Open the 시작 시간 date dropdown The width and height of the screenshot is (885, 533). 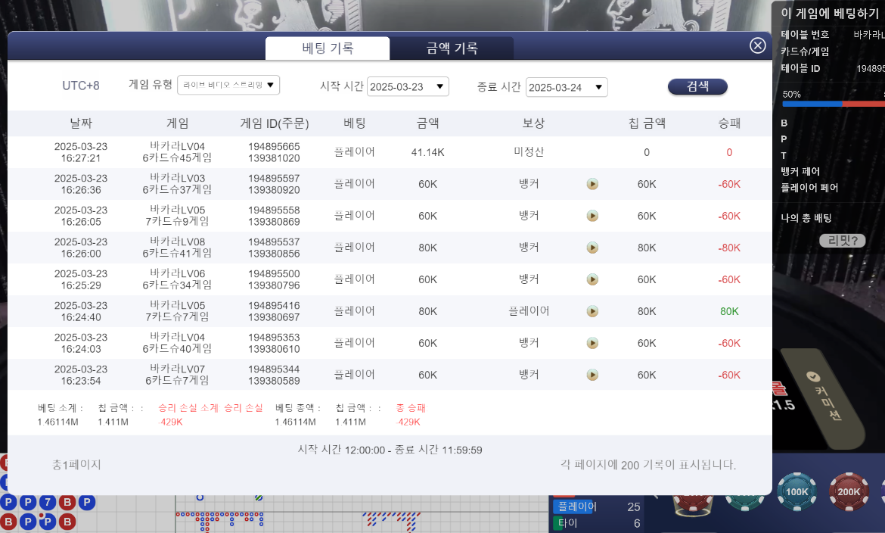coord(408,86)
